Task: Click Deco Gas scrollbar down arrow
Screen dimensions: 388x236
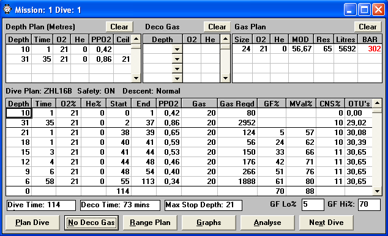Action: 225,78
